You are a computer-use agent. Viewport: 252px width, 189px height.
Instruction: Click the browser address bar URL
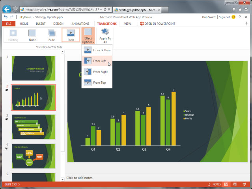point(60,9)
